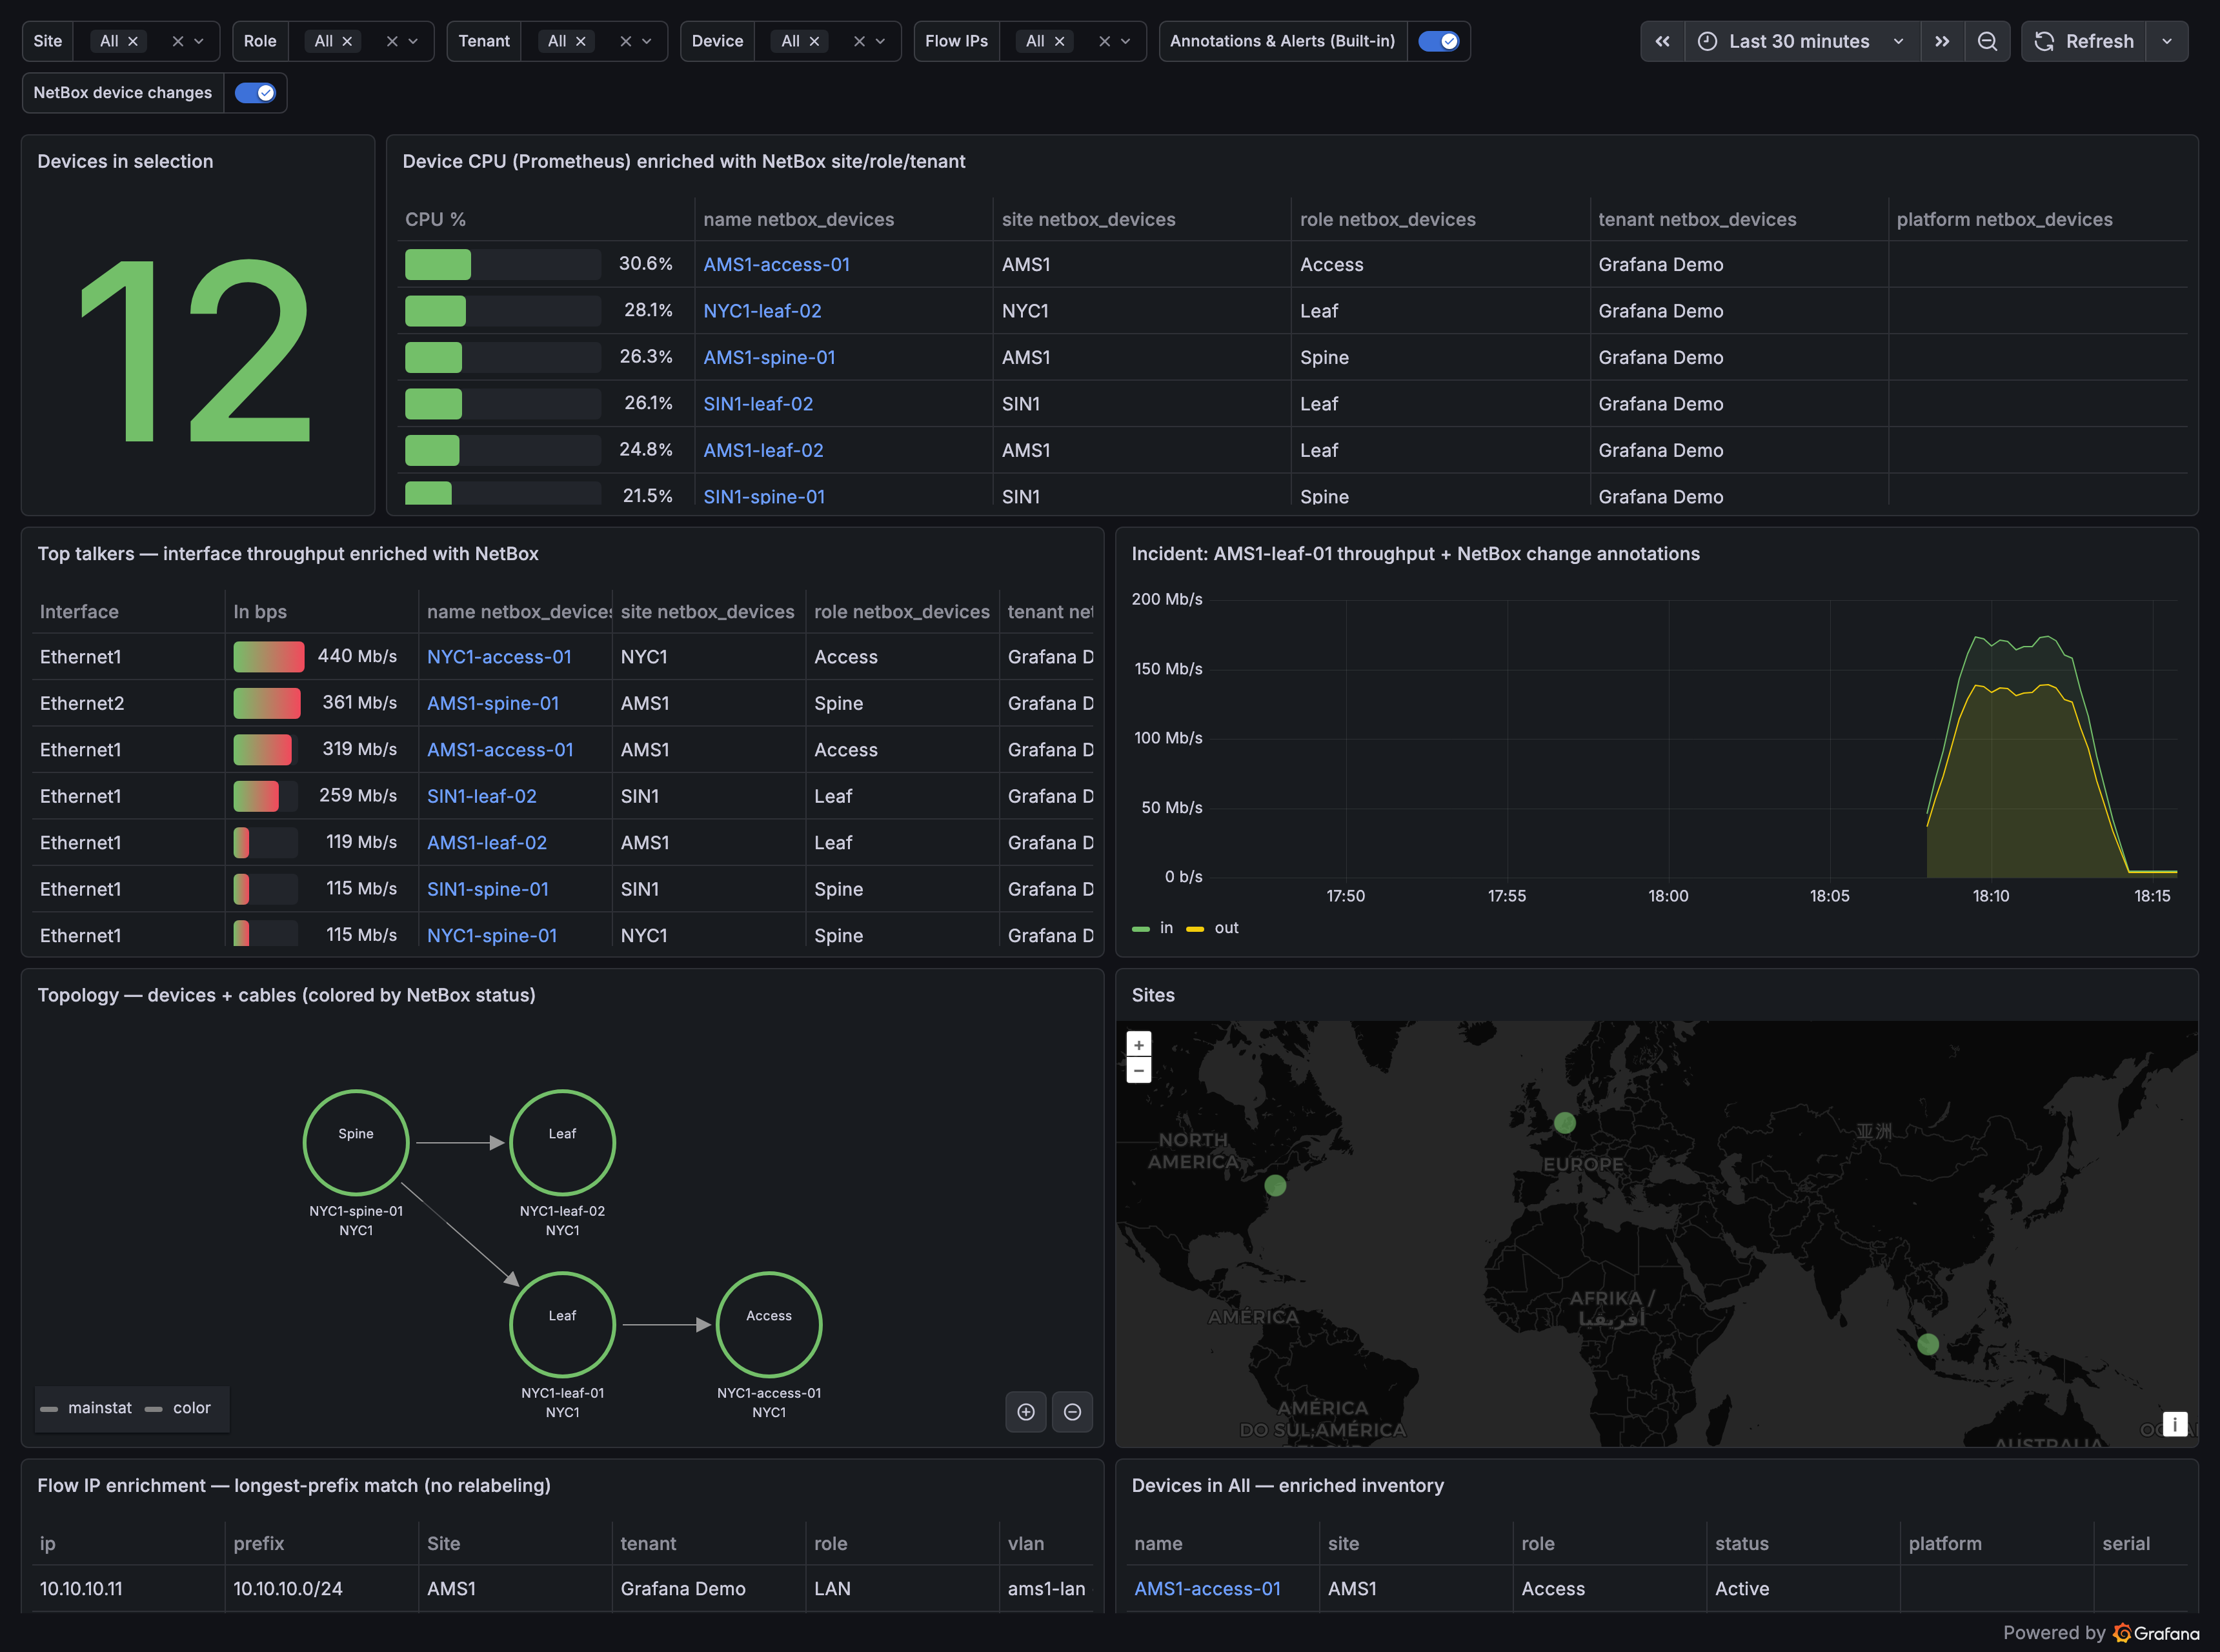Screen dimensions: 2220x1652
Task: Shift time range backward
Action: pos(1662,41)
